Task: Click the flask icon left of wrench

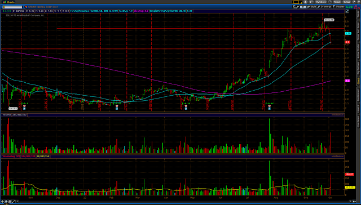Action: 294,7
